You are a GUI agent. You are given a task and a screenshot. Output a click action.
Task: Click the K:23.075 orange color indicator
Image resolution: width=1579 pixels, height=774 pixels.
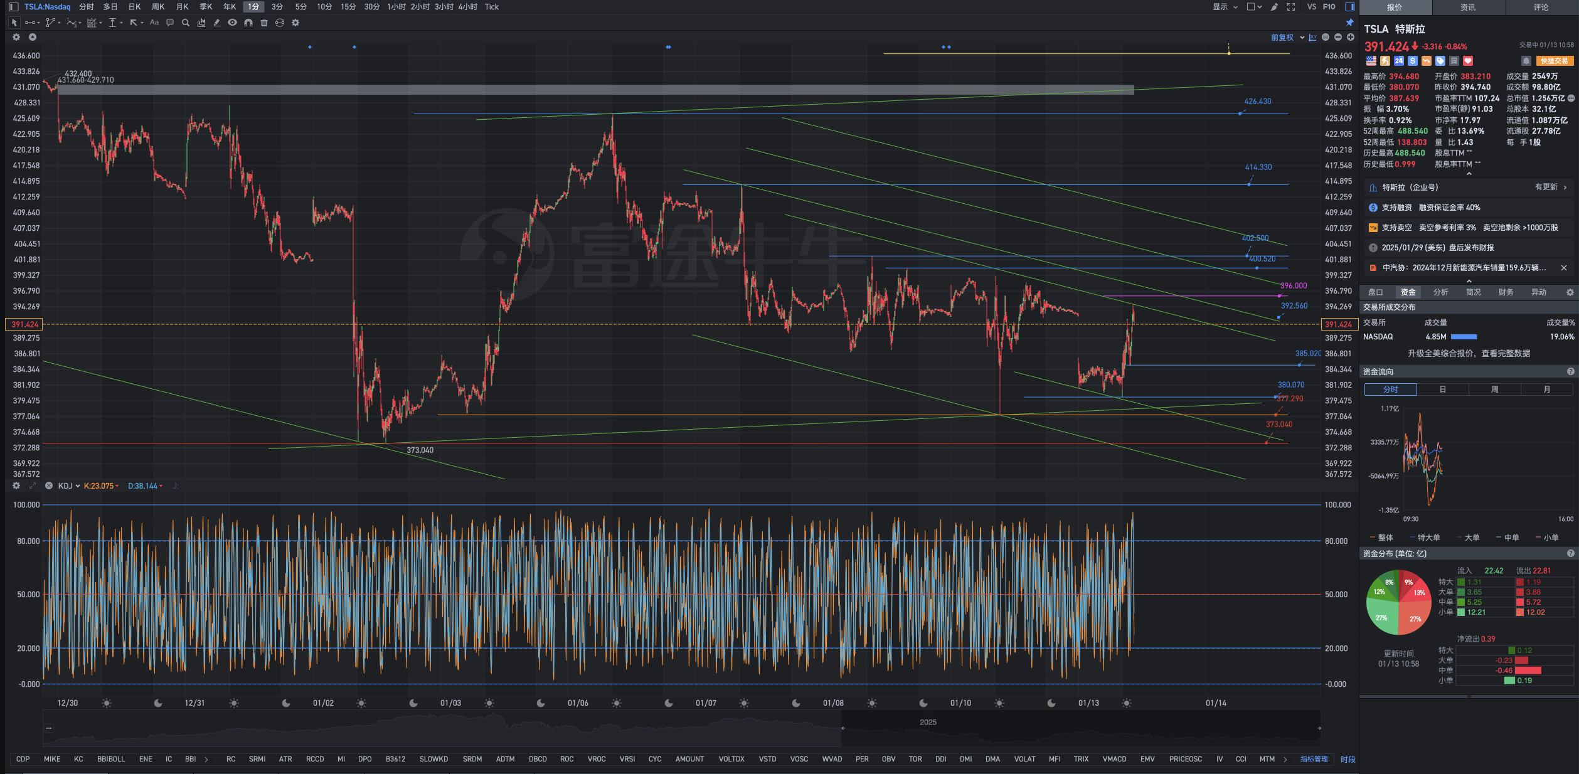coord(100,486)
